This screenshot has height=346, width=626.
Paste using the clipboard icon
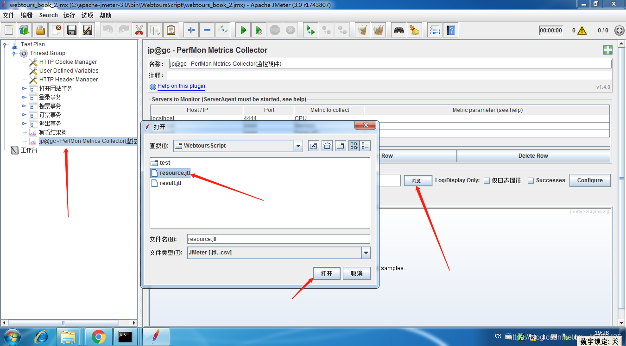click(x=171, y=31)
